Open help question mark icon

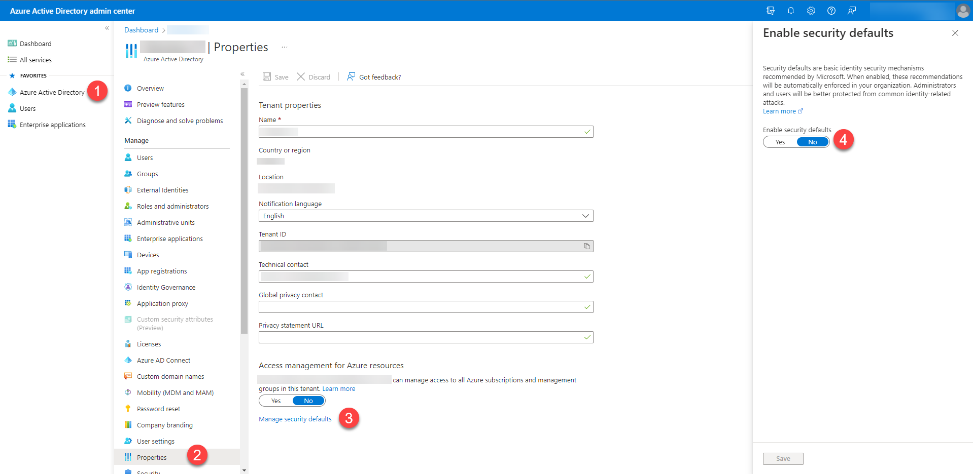click(831, 11)
